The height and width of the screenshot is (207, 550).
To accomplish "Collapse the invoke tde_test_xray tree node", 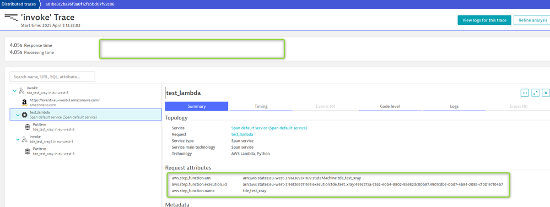I will click(x=15, y=91).
